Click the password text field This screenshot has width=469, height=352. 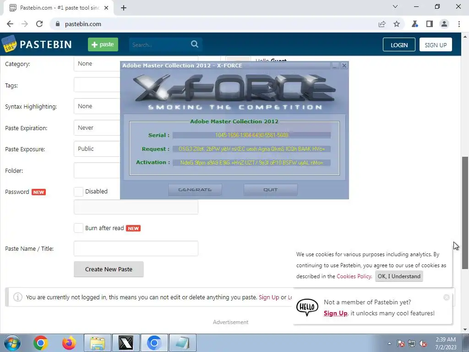point(136,207)
